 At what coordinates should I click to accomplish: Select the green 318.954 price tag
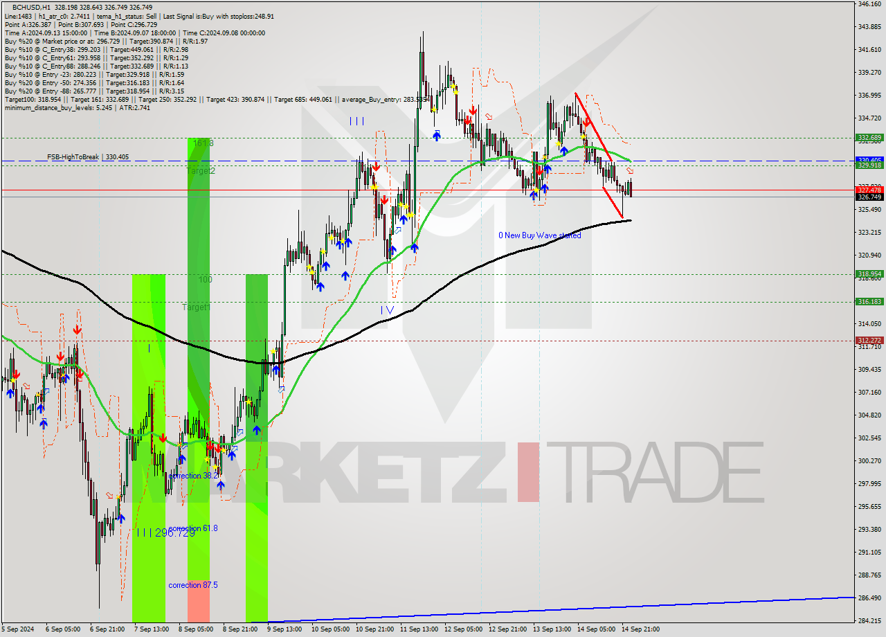869,274
